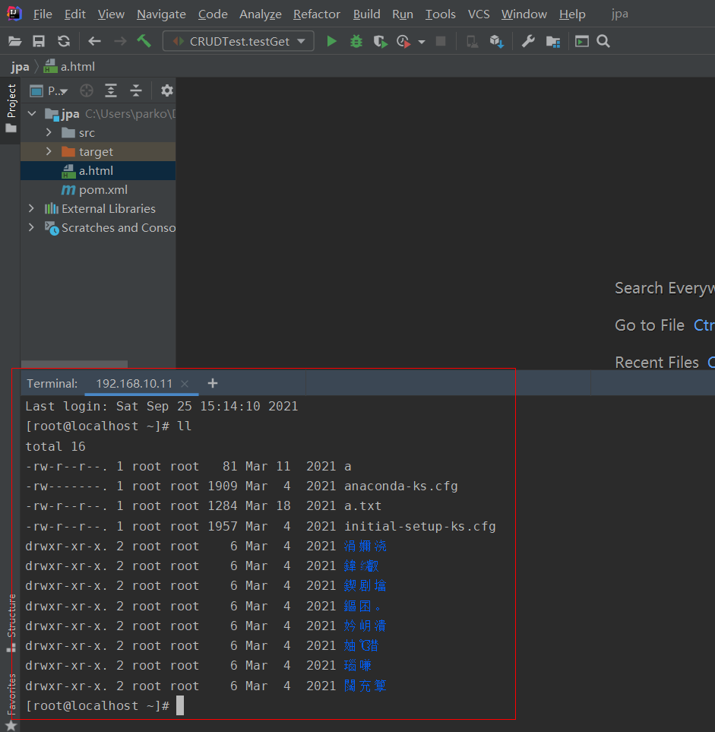Select the 192.168.10.11 terminal tab
The height and width of the screenshot is (732, 715).
(134, 384)
